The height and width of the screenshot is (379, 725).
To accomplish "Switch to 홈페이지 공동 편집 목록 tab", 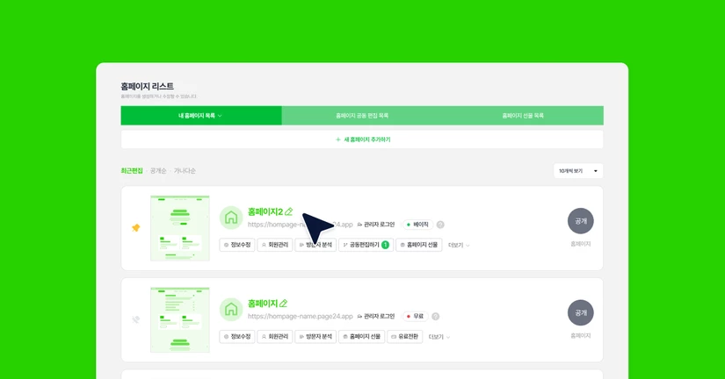I will [362, 116].
